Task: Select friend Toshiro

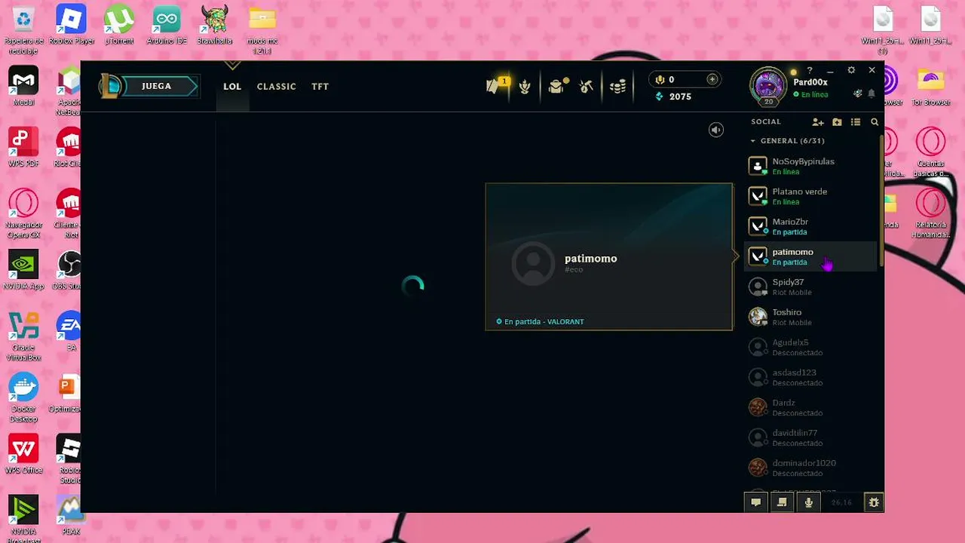Action: coord(811,317)
